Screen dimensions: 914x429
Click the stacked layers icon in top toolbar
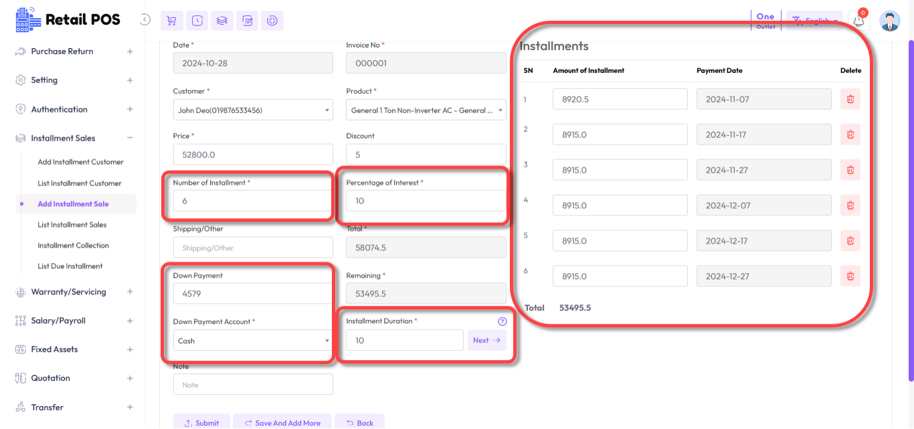point(222,21)
